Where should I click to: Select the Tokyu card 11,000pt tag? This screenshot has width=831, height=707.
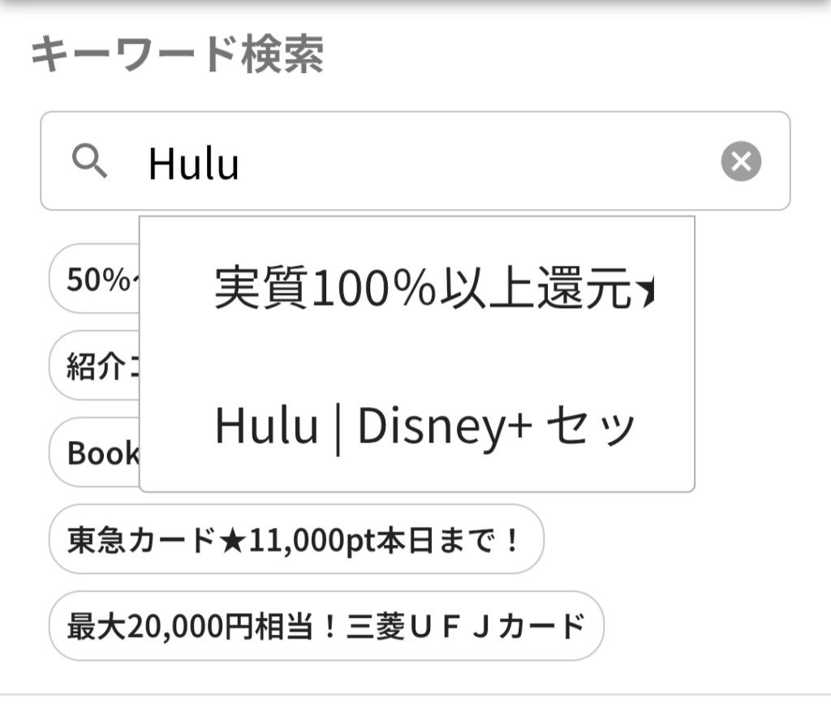(x=295, y=539)
